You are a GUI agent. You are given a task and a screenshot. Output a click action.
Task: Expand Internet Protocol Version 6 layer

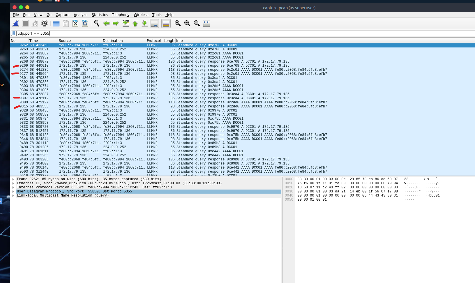[x=13, y=188]
